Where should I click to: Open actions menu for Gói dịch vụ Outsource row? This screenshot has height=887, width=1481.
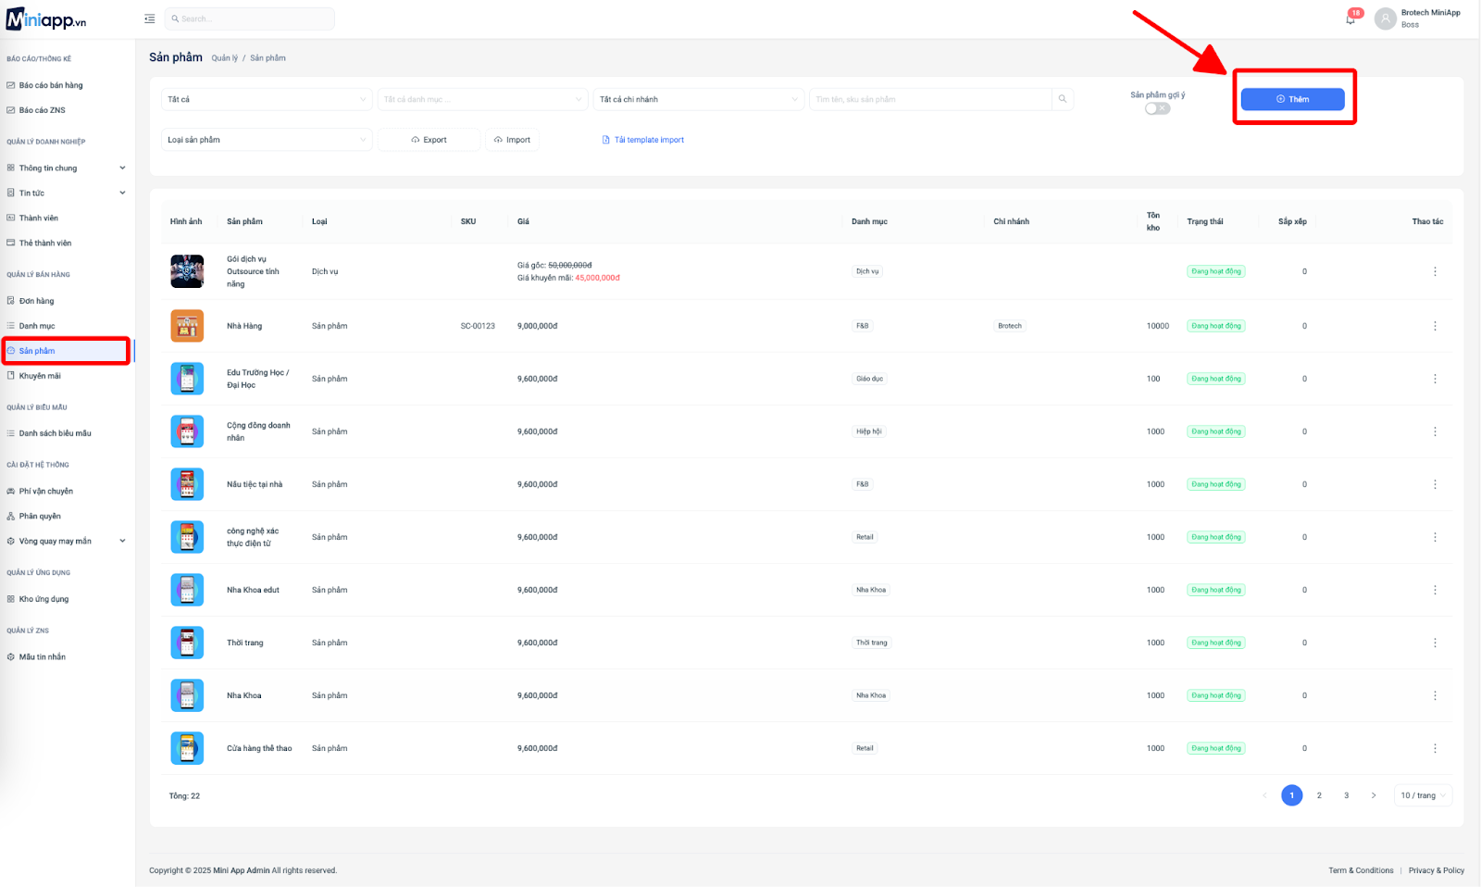(1435, 271)
